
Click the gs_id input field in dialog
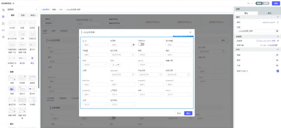95,45
